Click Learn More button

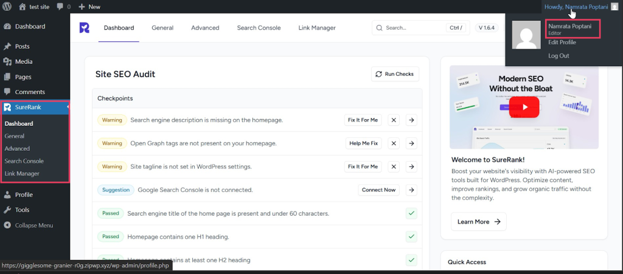pos(479,222)
